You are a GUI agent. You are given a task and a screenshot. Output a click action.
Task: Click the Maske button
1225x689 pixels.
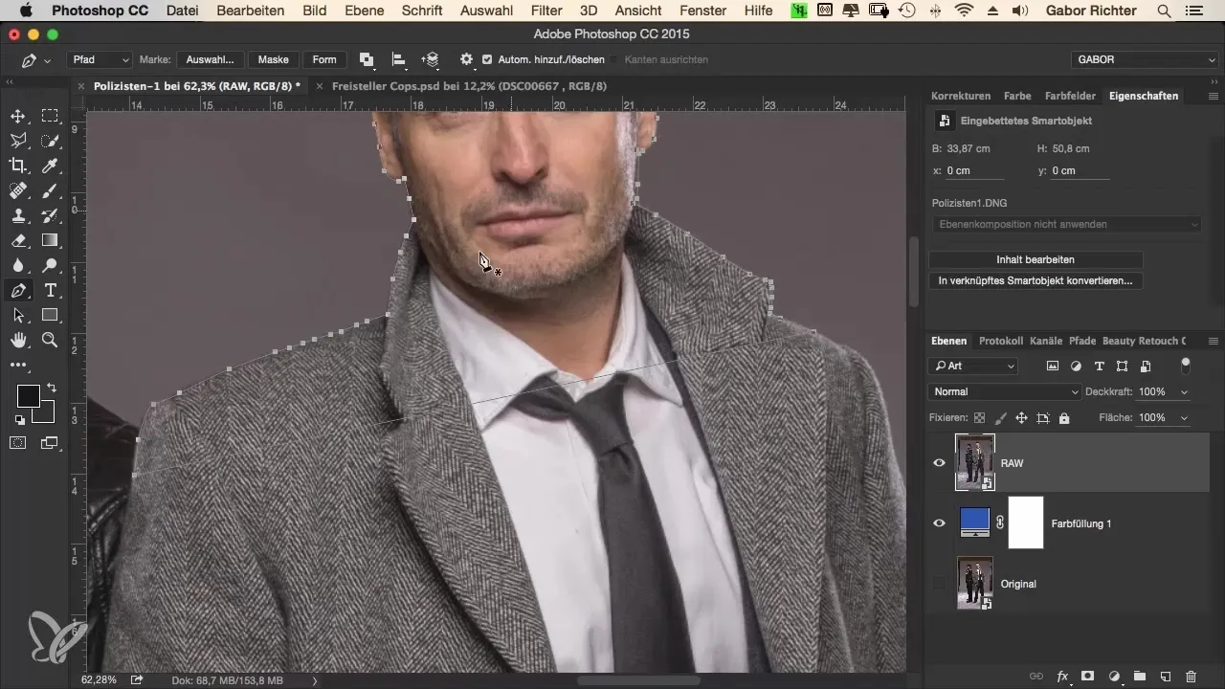point(273,59)
